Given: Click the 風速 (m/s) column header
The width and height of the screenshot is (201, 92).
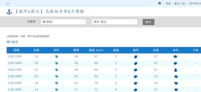Looking at the screenshot, I should coord(96,50).
